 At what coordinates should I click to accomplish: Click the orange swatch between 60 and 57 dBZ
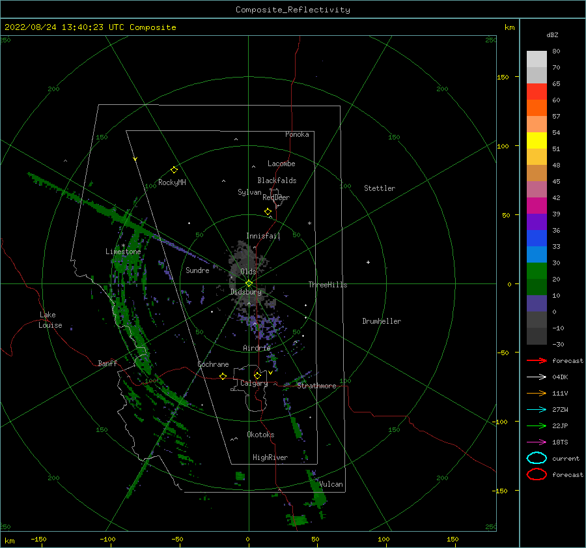[537, 108]
